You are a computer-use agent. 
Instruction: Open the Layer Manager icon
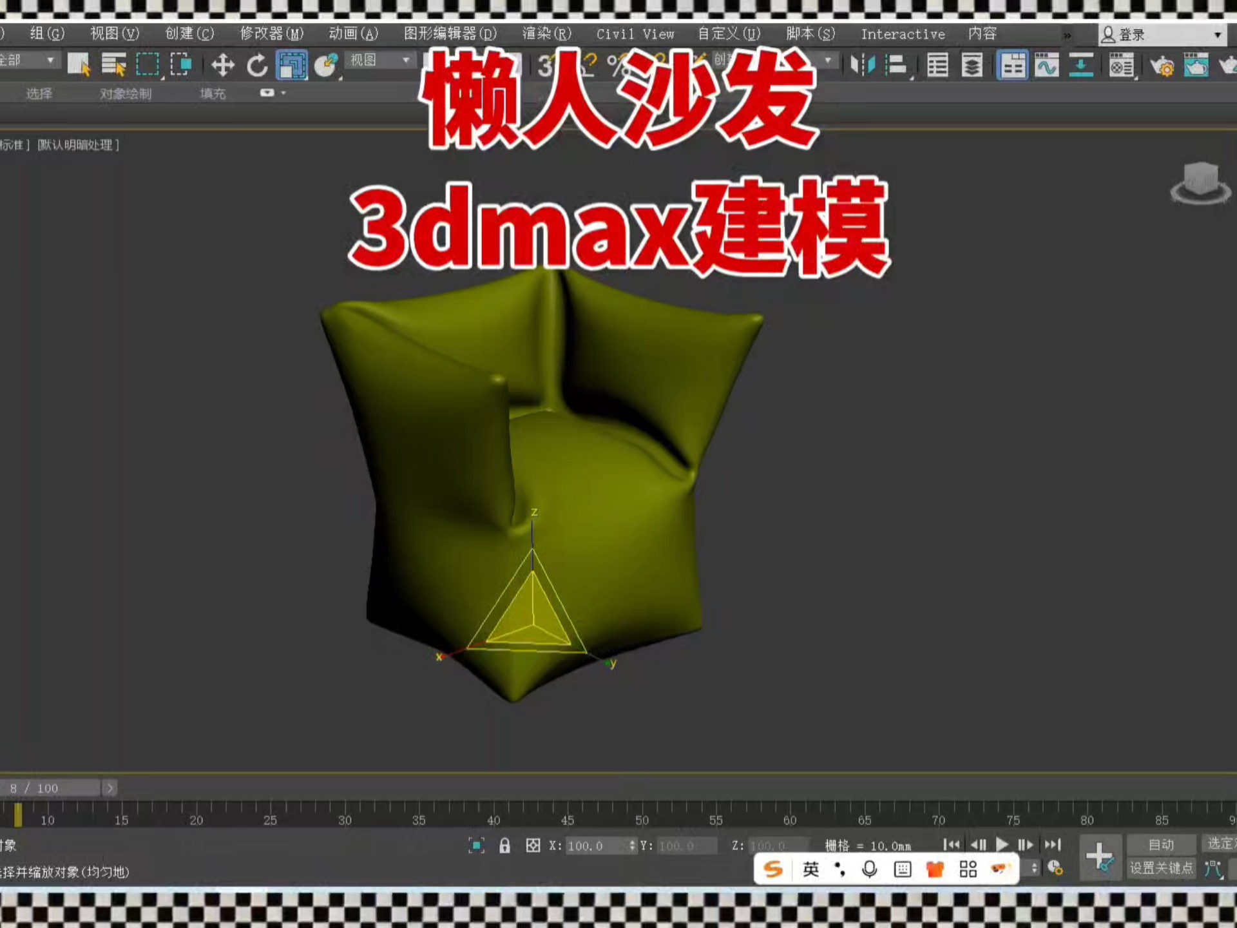coord(971,66)
